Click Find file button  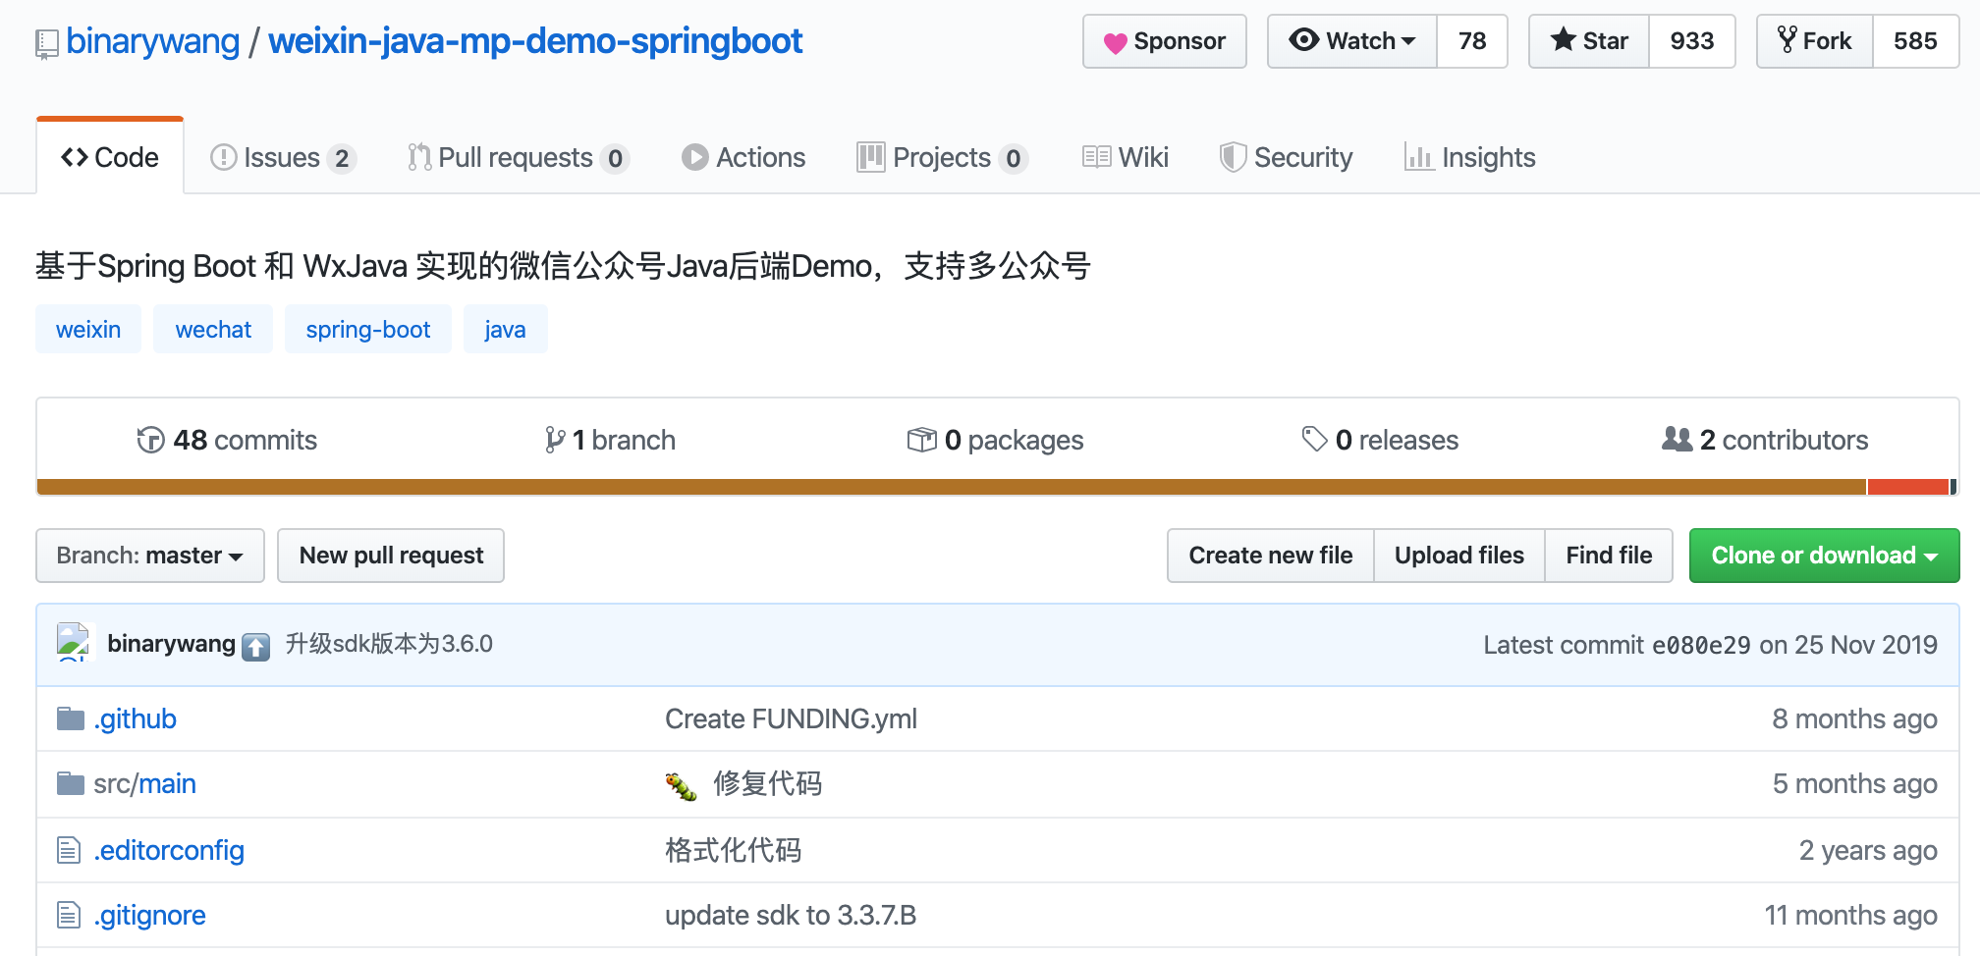[x=1609, y=556]
